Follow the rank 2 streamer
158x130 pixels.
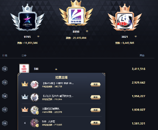(95, 97)
